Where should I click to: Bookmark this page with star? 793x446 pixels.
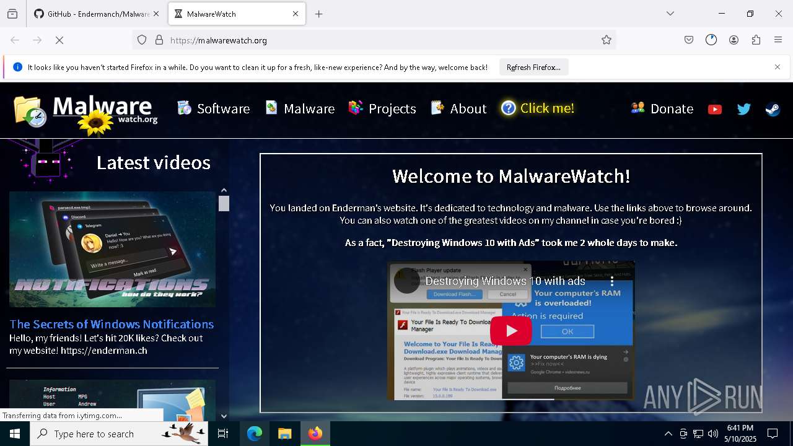[607, 40]
